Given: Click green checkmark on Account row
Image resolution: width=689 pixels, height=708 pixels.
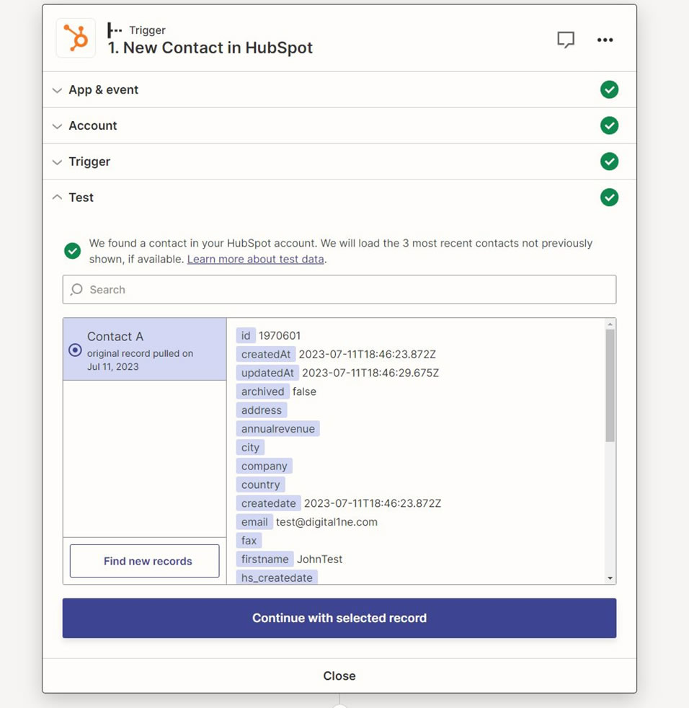Looking at the screenshot, I should click(x=609, y=125).
